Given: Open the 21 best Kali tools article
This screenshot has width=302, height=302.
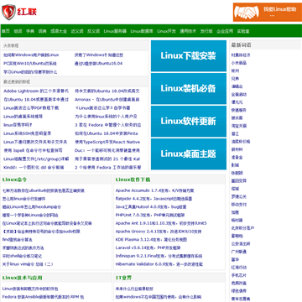Looking at the screenshot, I should pos(107,159).
